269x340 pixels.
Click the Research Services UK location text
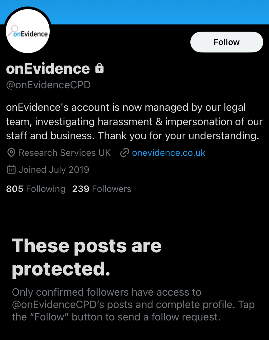[x=65, y=153]
